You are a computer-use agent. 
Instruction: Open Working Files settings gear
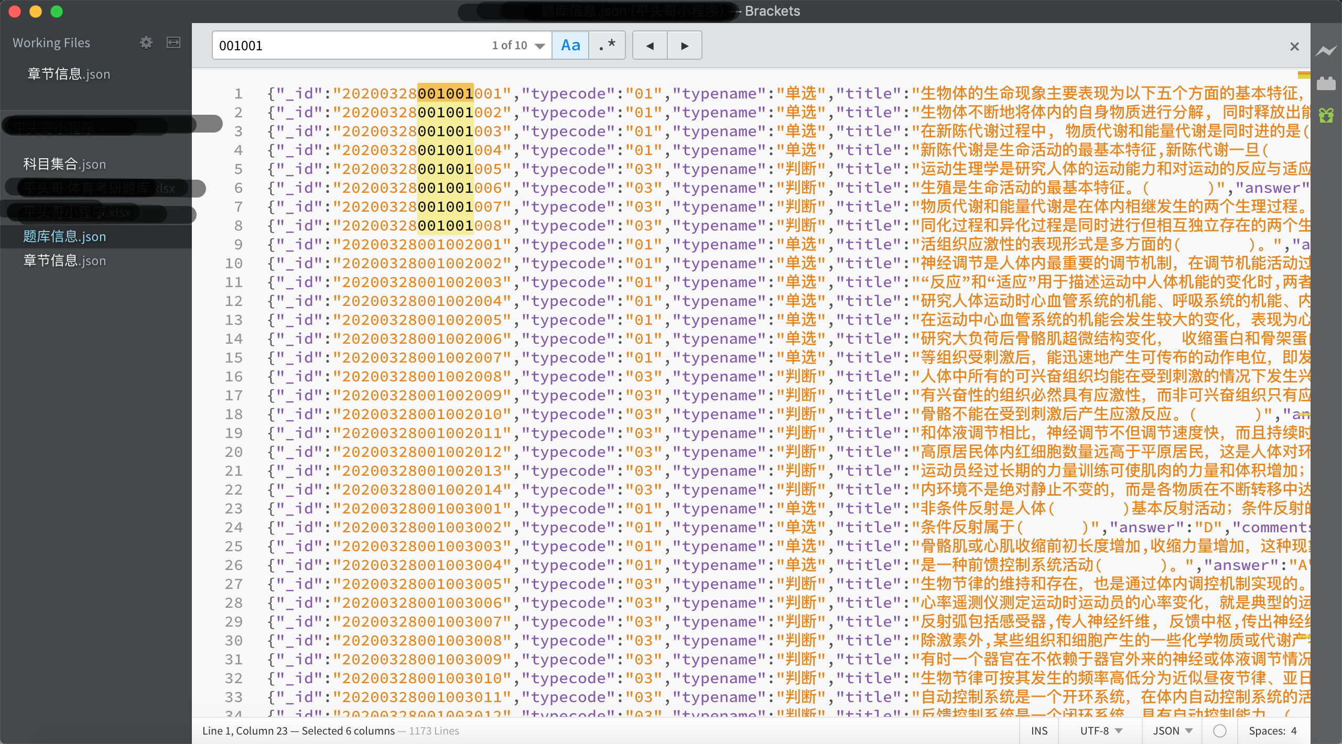point(146,43)
